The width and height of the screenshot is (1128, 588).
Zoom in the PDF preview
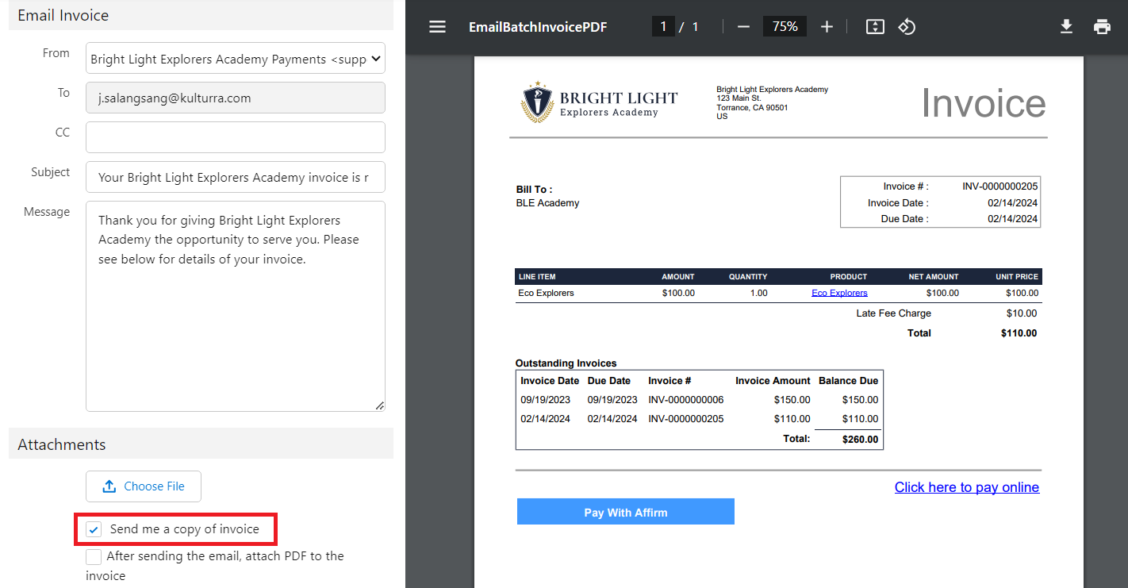point(827,27)
